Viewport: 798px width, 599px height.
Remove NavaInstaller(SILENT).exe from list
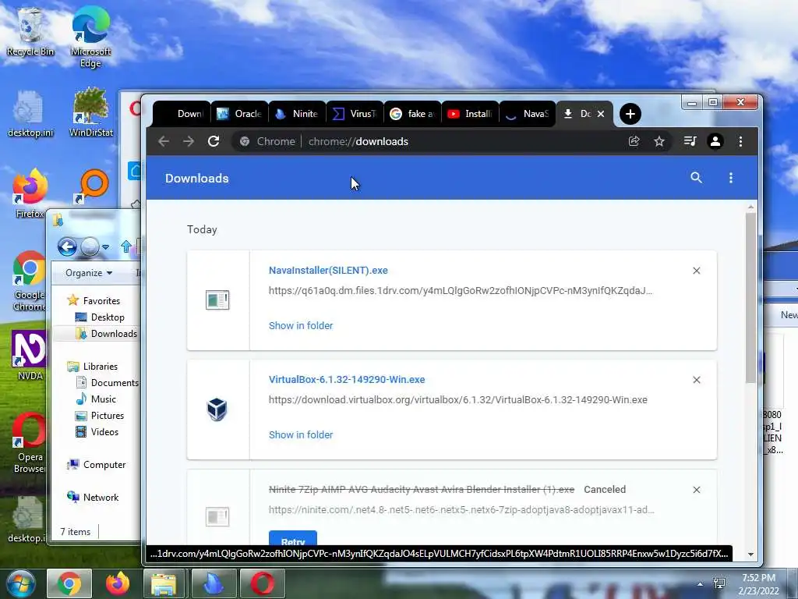tap(697, 271)
